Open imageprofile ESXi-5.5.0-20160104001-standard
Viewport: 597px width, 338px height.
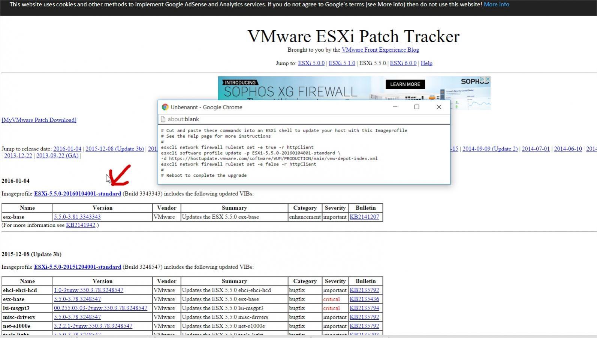click(x=78, y=194)
